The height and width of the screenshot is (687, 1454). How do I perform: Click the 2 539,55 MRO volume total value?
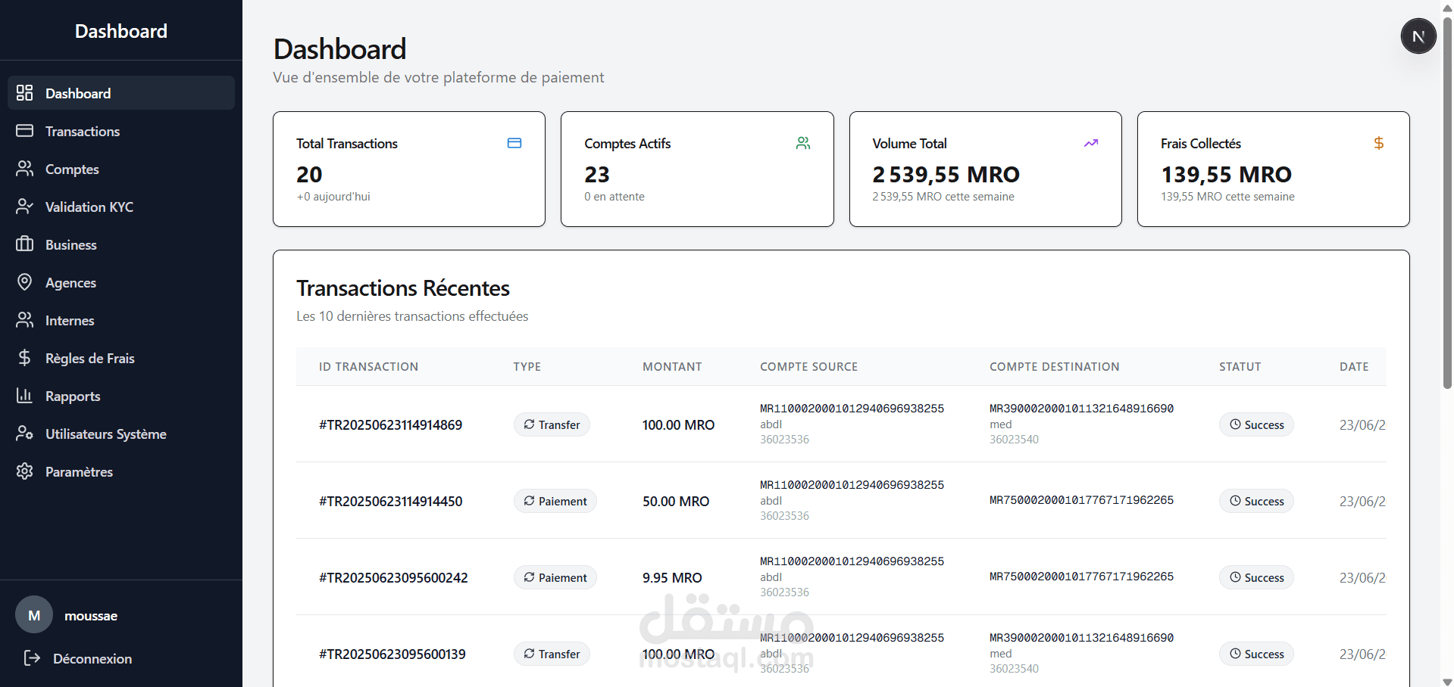946,174
